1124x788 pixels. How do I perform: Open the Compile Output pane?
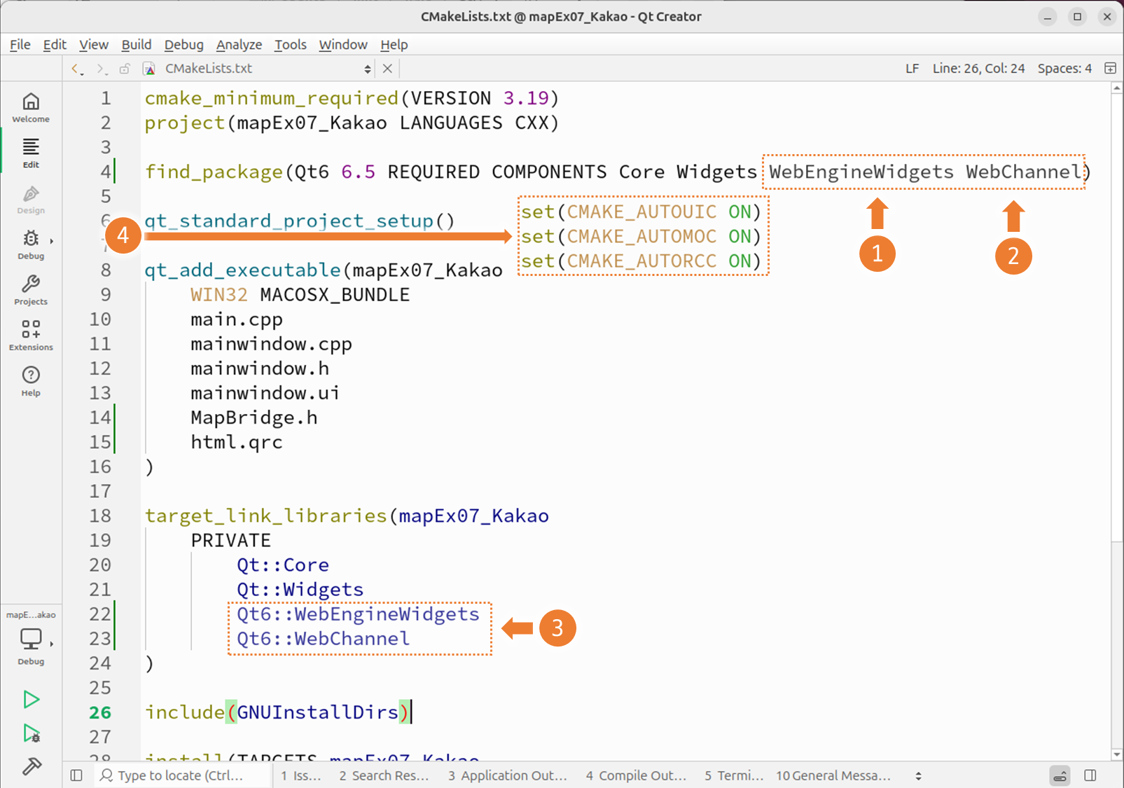[637, 775]
